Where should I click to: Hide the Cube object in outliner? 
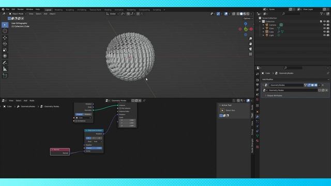click(x=324, y=32)
